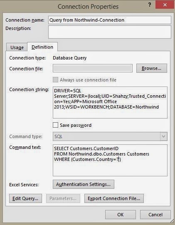Click the dialog resize grip corner
This screenshot has height=225, width=175.
(172, 221)
